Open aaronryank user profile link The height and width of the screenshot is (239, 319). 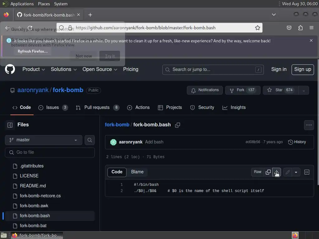[x=33, y=90]
